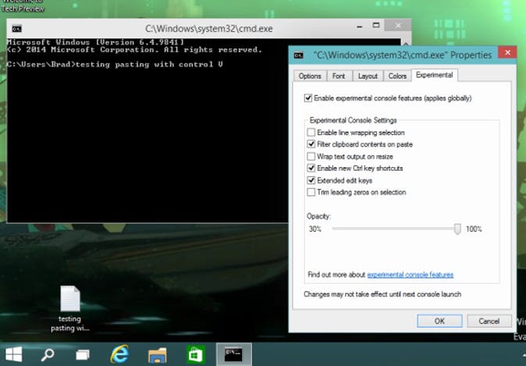Uncheck Filter clipboard contents on paste

point(311,144)
